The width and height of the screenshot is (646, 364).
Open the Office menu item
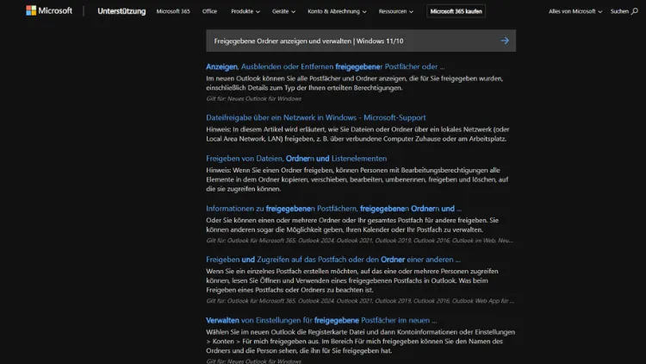click(x=209, y=11)
